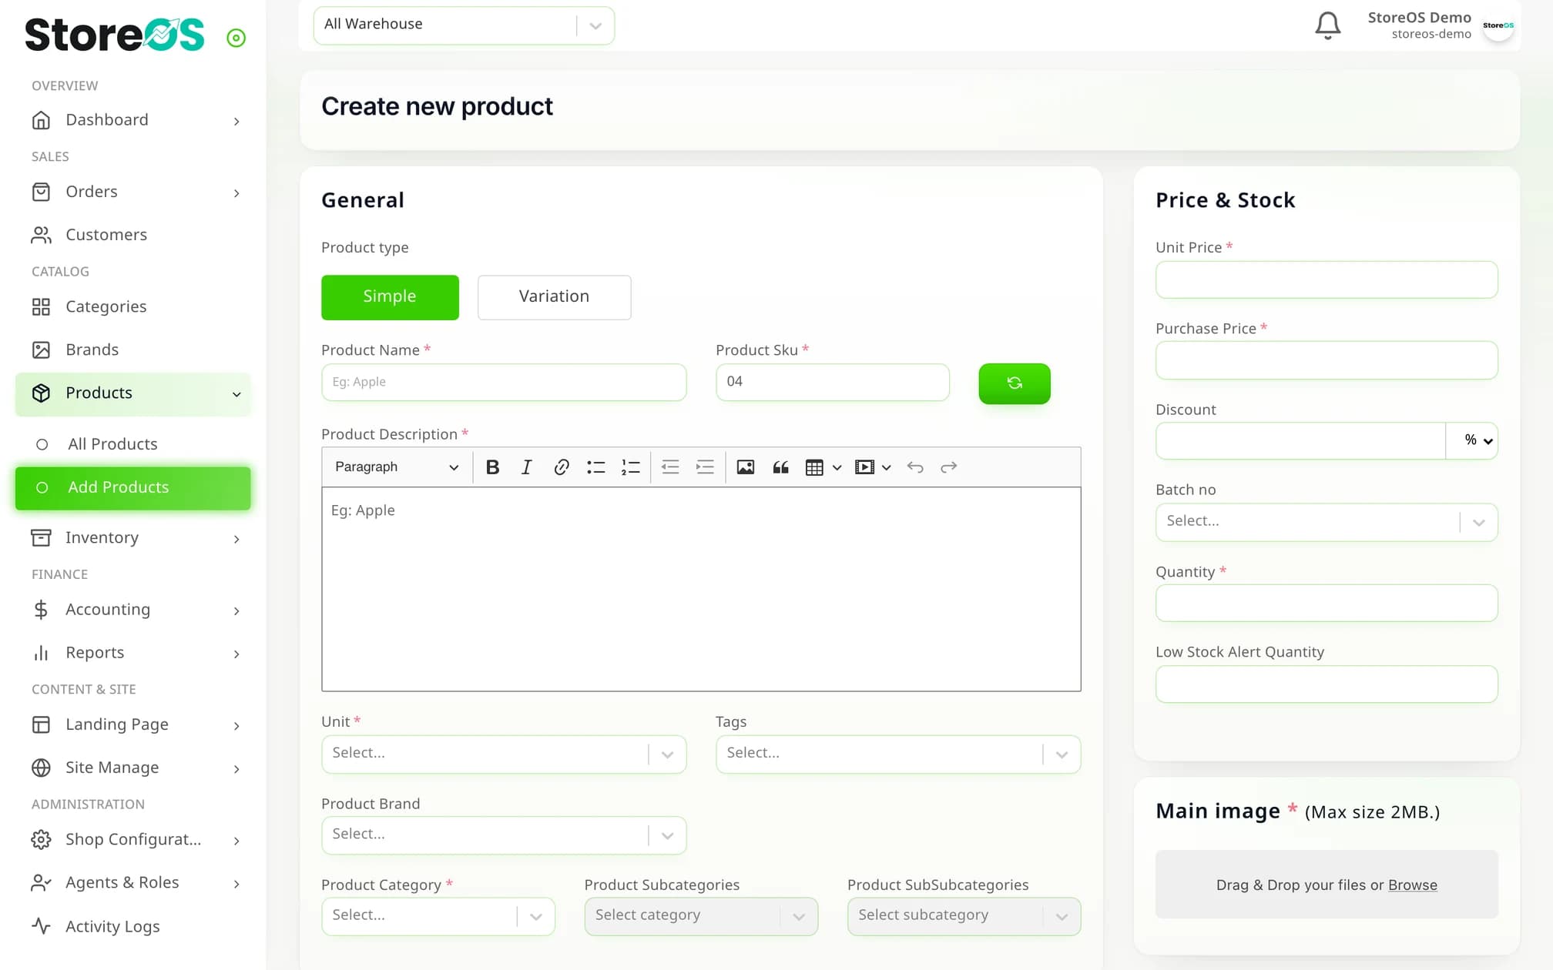
Task: Expand the Accounting sidebar menu
Action: 132,610
